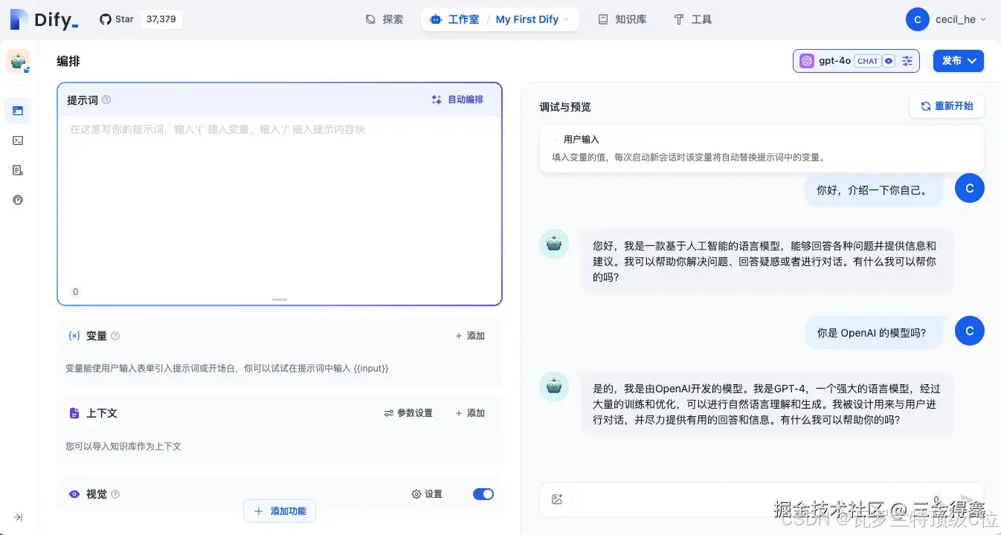Click the 调试与预览 heading

pos(565,107)
